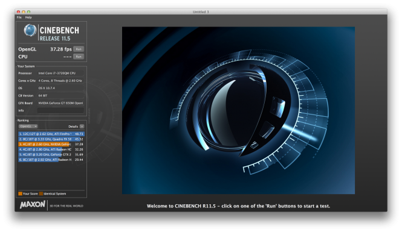
Task: Expand ranking Details with the arrow button
Action: (82, 126)
